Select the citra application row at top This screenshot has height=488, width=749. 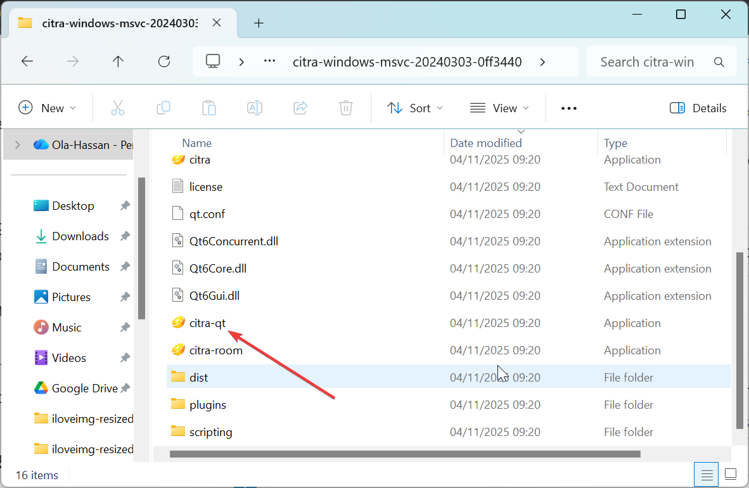click(x=449, y=160)
